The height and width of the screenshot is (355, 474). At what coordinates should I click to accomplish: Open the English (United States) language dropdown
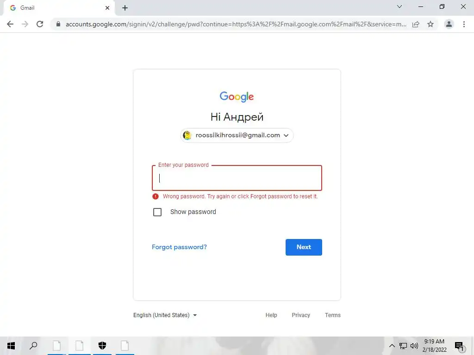165,315
